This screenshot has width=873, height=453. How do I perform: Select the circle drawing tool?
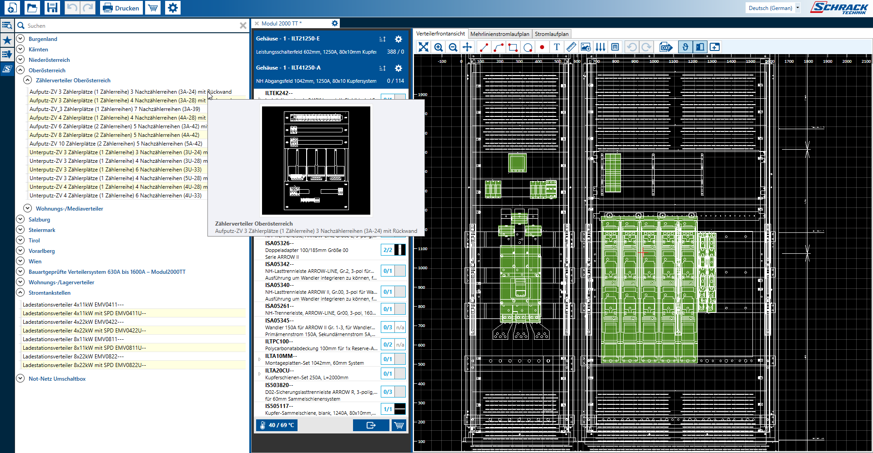(528, 47)
